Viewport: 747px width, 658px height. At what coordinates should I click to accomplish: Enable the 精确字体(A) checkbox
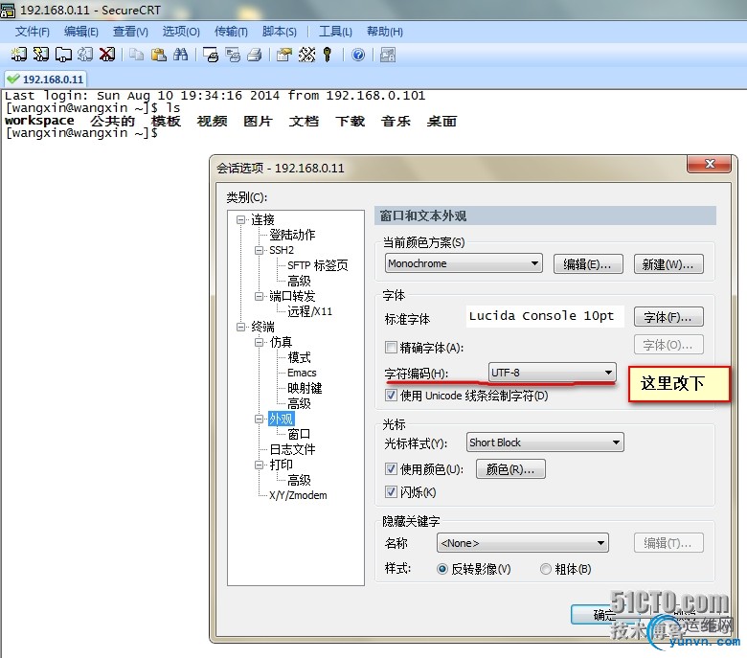click(x=391, y=348)
